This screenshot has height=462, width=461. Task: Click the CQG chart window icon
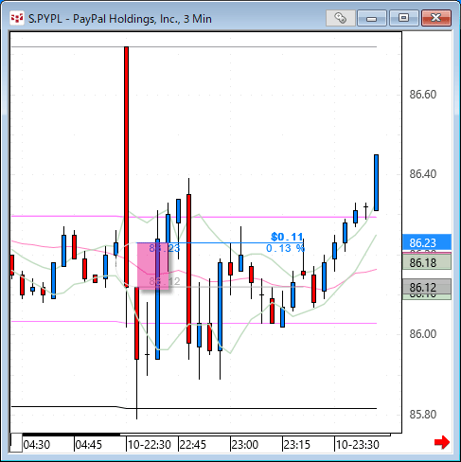click(x=17, y=18)
